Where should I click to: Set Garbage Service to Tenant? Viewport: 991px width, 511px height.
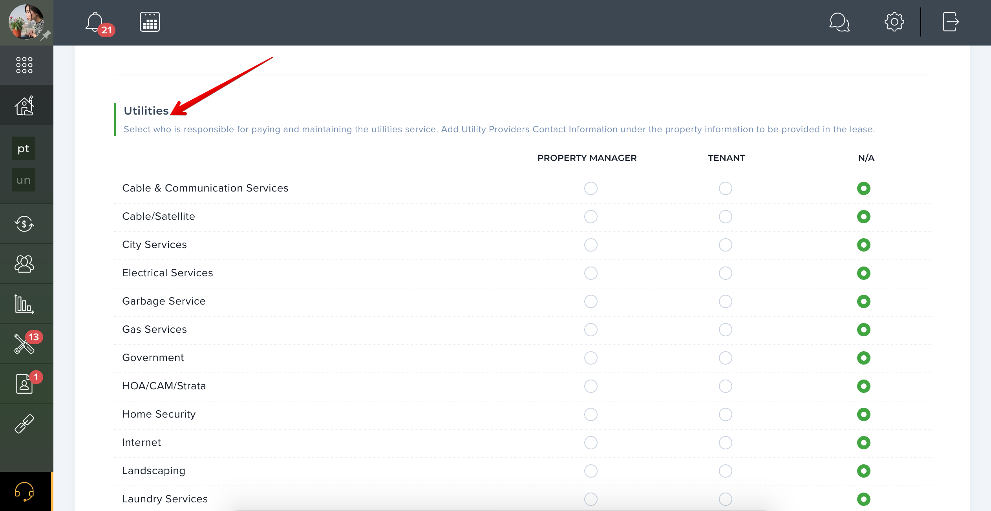[x=725, y=301]
